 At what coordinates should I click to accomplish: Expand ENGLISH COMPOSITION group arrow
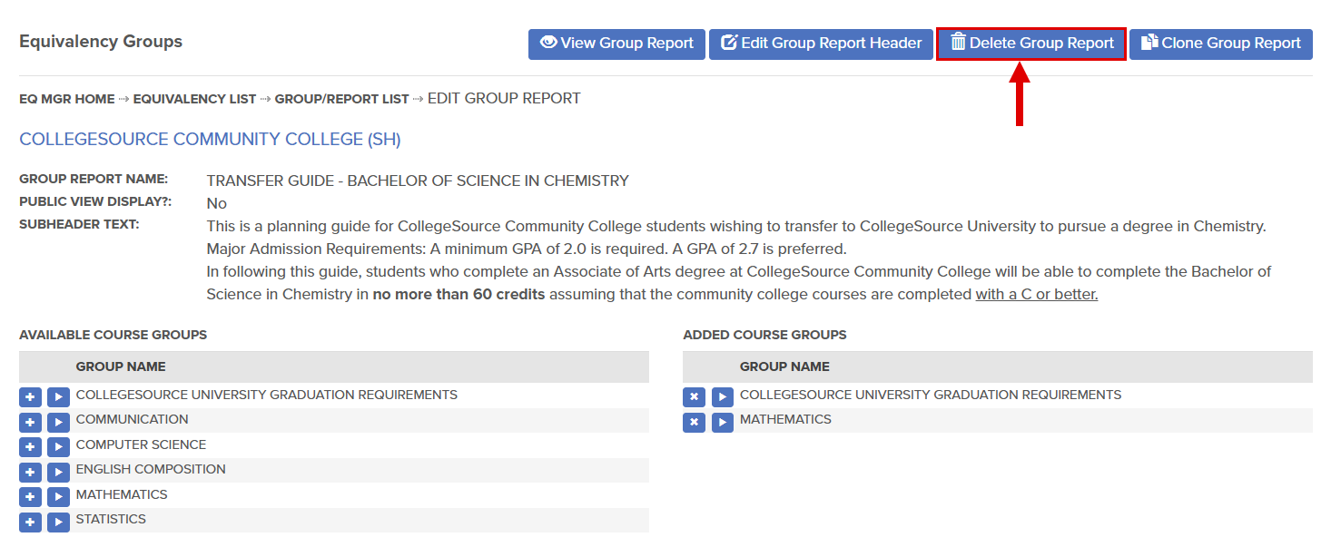pos(58,472)
